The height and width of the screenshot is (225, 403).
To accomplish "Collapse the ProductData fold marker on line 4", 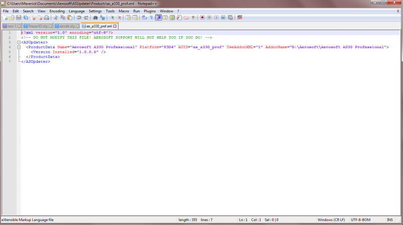I will [x=19, y=47].
